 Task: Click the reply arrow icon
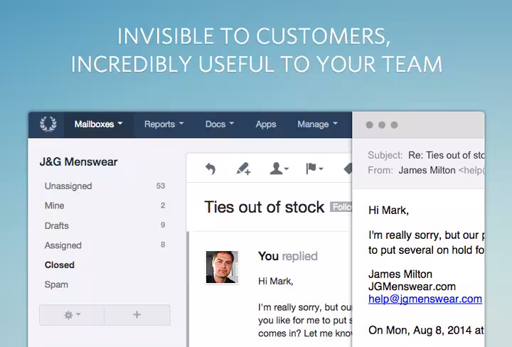tap(210, 169)
